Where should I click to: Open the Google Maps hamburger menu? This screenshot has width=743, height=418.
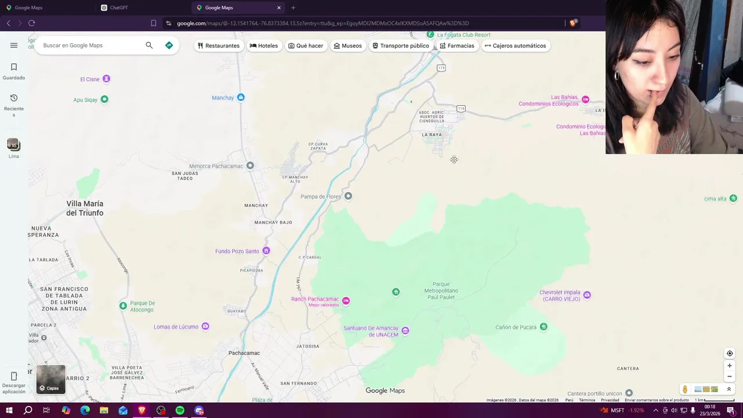point(14,45)
